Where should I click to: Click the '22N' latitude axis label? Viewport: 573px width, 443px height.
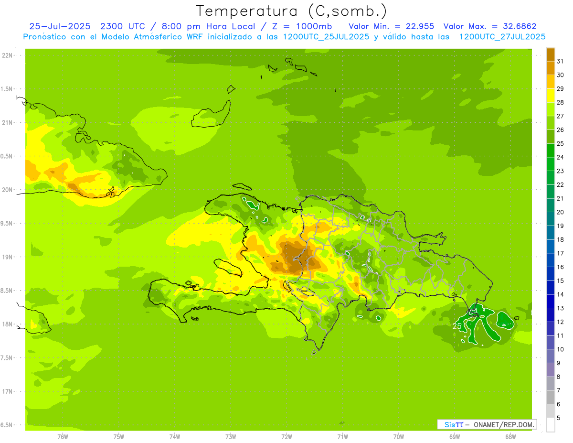pos(7,55)
